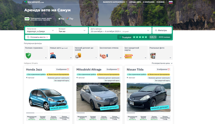Click the handshake free cancellation icon
Screen dimensions: 215x124
pos(104,56)
